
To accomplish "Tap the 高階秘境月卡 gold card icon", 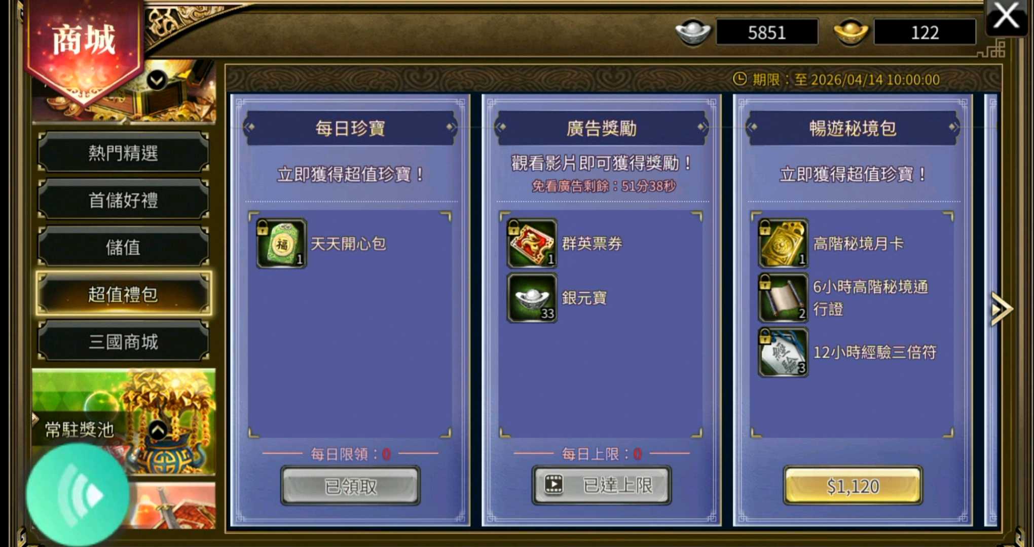I will [x=783, y=244].
